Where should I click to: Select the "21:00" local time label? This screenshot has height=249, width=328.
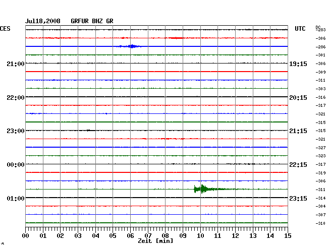[x=16, y=64]
